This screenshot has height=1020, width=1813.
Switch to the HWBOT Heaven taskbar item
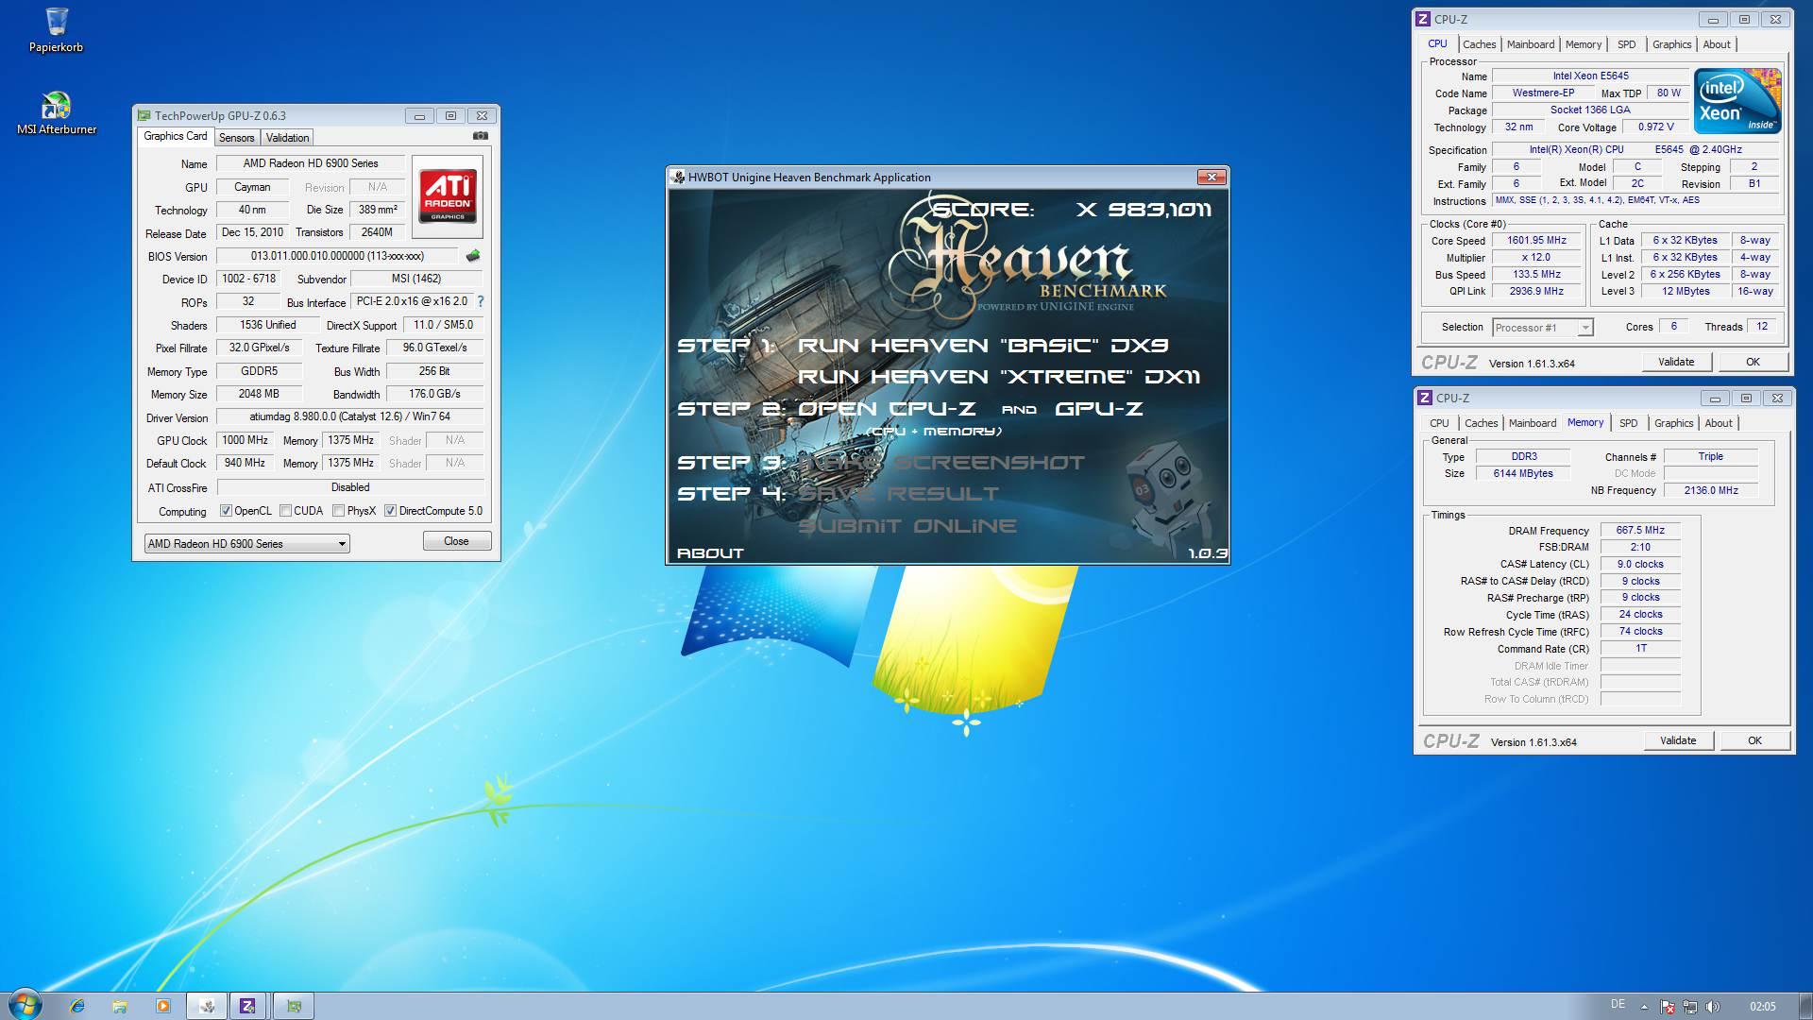(x=207, y=1006)
